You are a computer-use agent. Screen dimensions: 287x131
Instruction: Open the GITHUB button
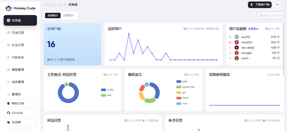pos(20,113)
